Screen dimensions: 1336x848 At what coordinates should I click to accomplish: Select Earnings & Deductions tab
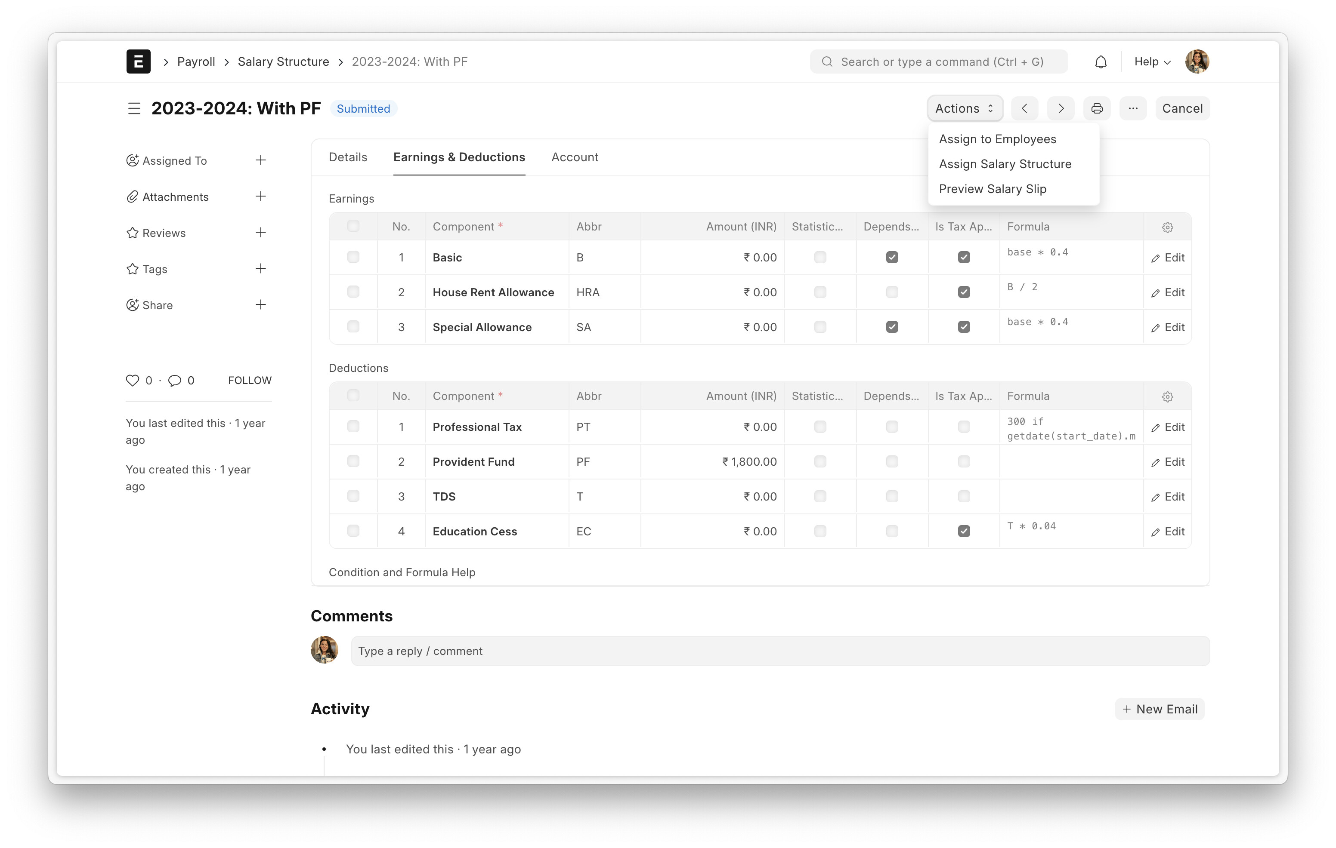459,157
